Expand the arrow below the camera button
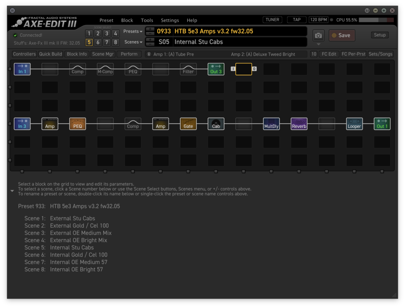The height and width of the screenshot is (307, 405). tap(318, 44)
